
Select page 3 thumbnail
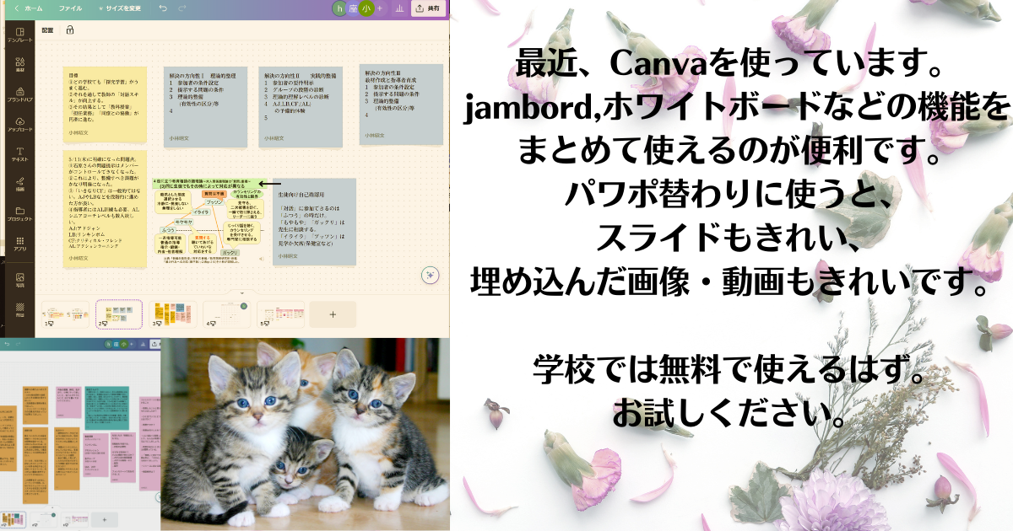(173, 314)
